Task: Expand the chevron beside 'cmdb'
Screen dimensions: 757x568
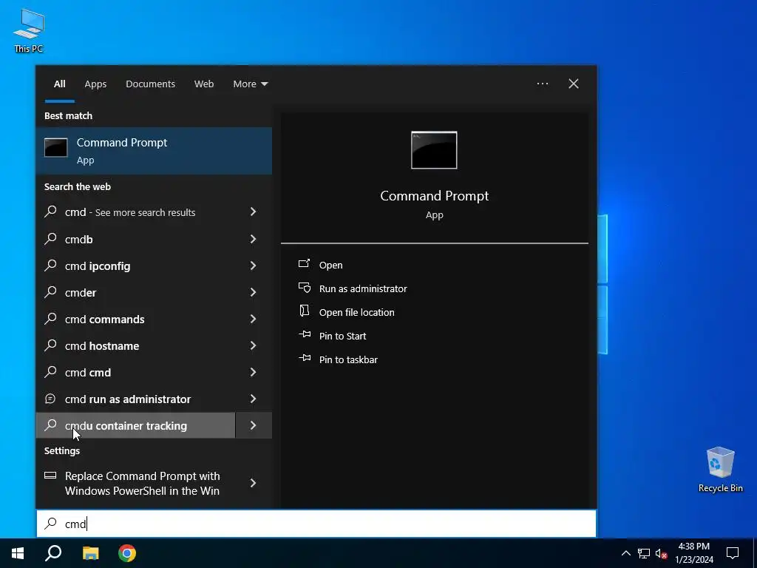Action: click(x=253, y=239)
